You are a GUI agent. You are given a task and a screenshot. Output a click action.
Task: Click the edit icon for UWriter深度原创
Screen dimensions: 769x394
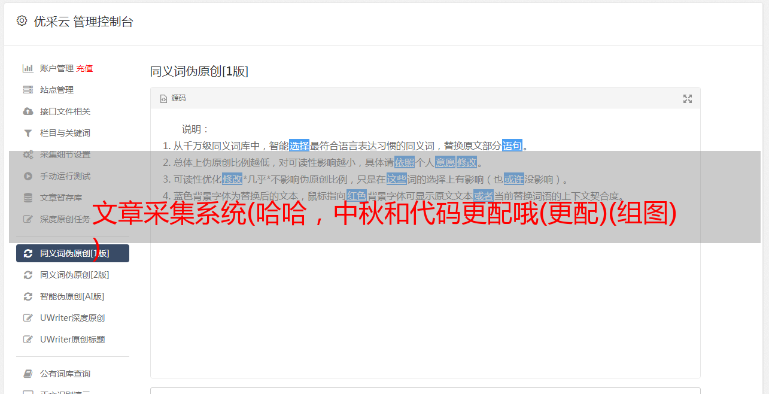pos(28,318)
